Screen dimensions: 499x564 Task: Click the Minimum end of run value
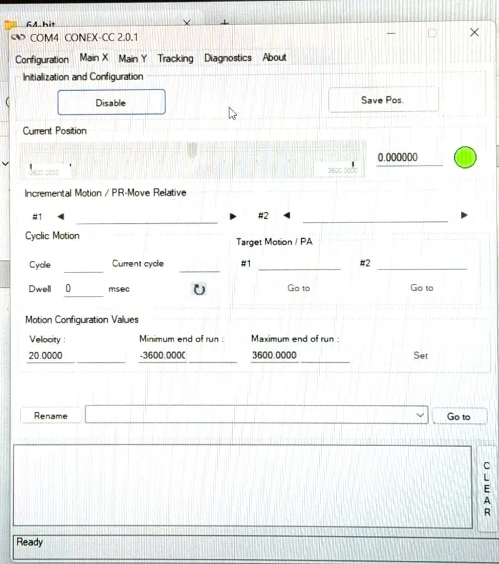click(162, 355)
